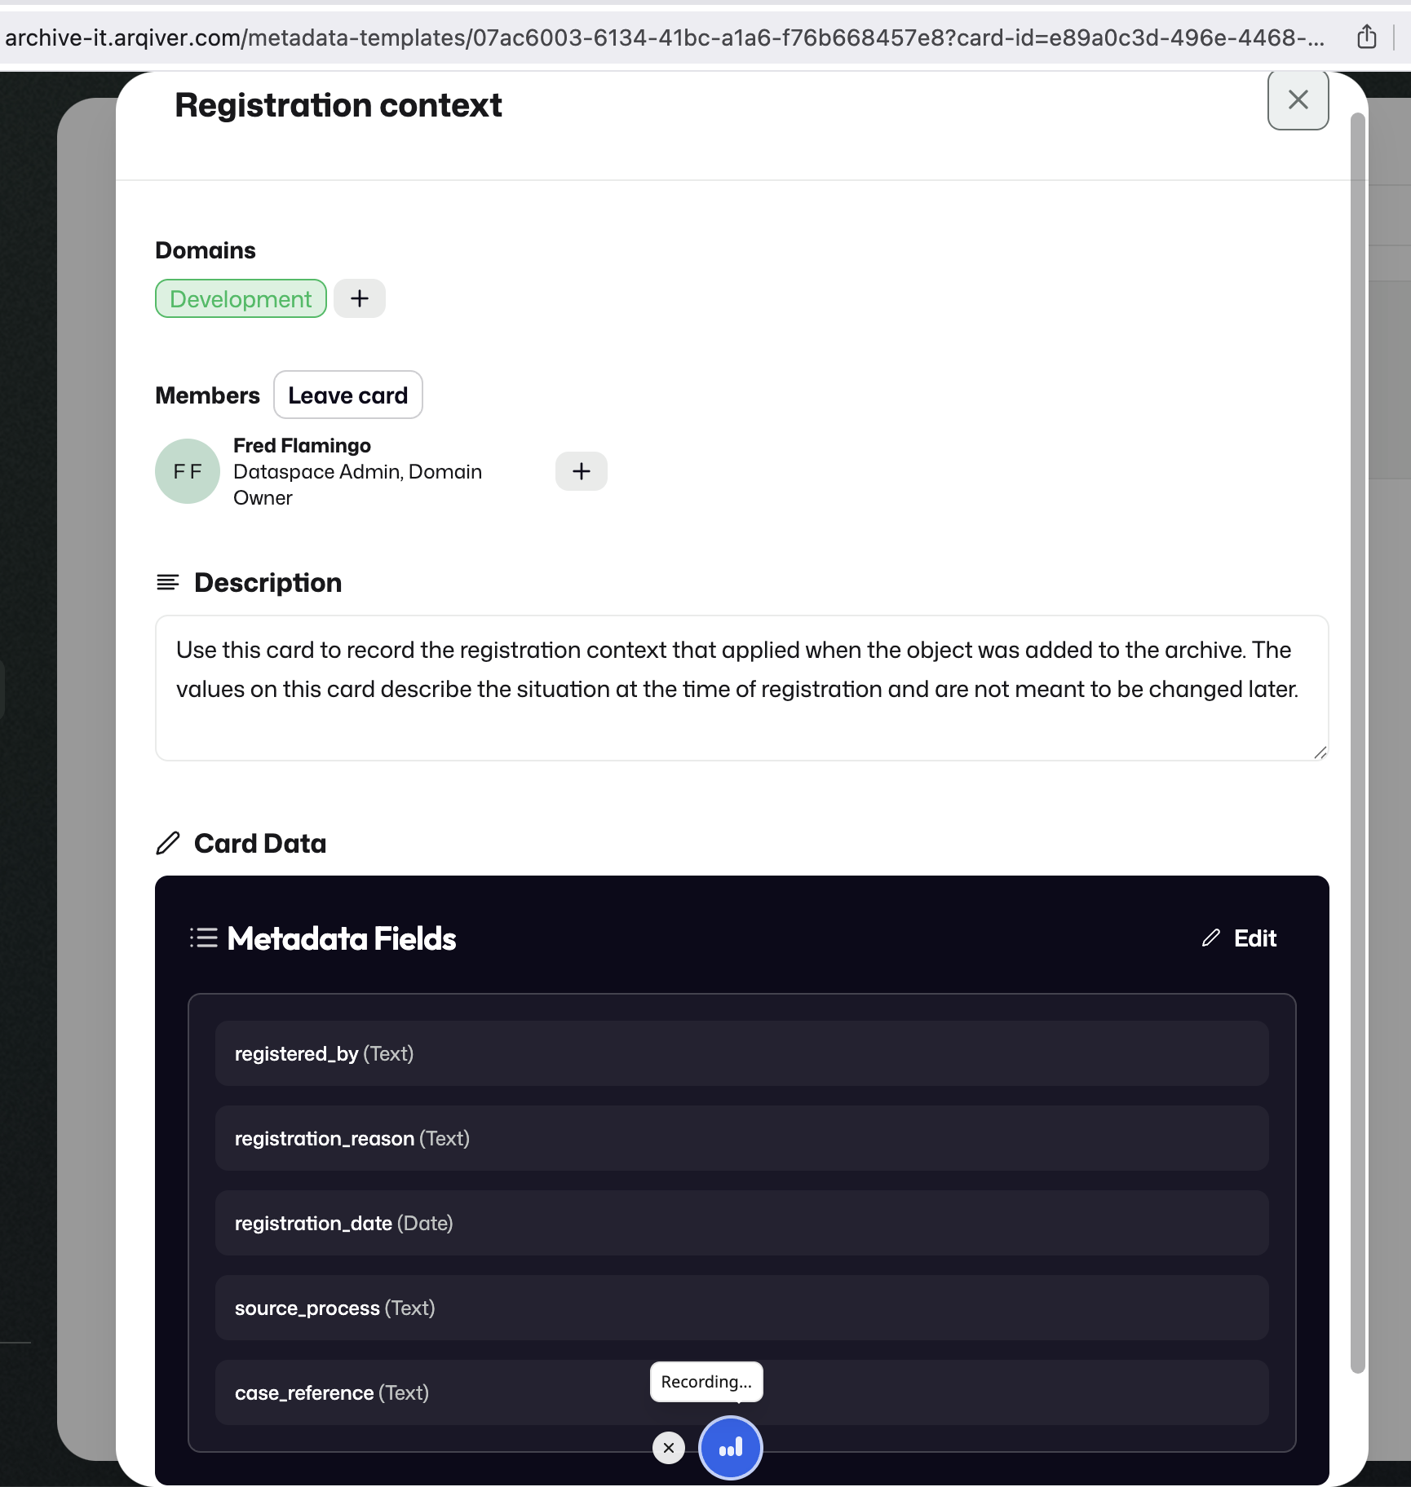Select the source_process field row
Viewport: 1411px width, 1487px height.
coord(742,1308)
